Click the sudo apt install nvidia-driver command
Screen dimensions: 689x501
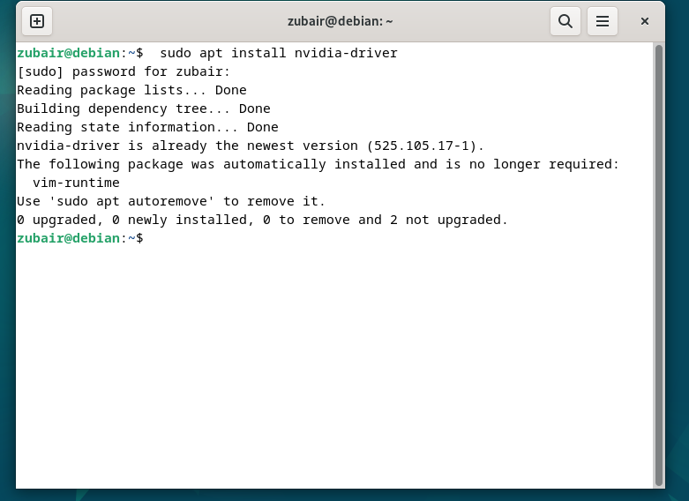[279, 53]
